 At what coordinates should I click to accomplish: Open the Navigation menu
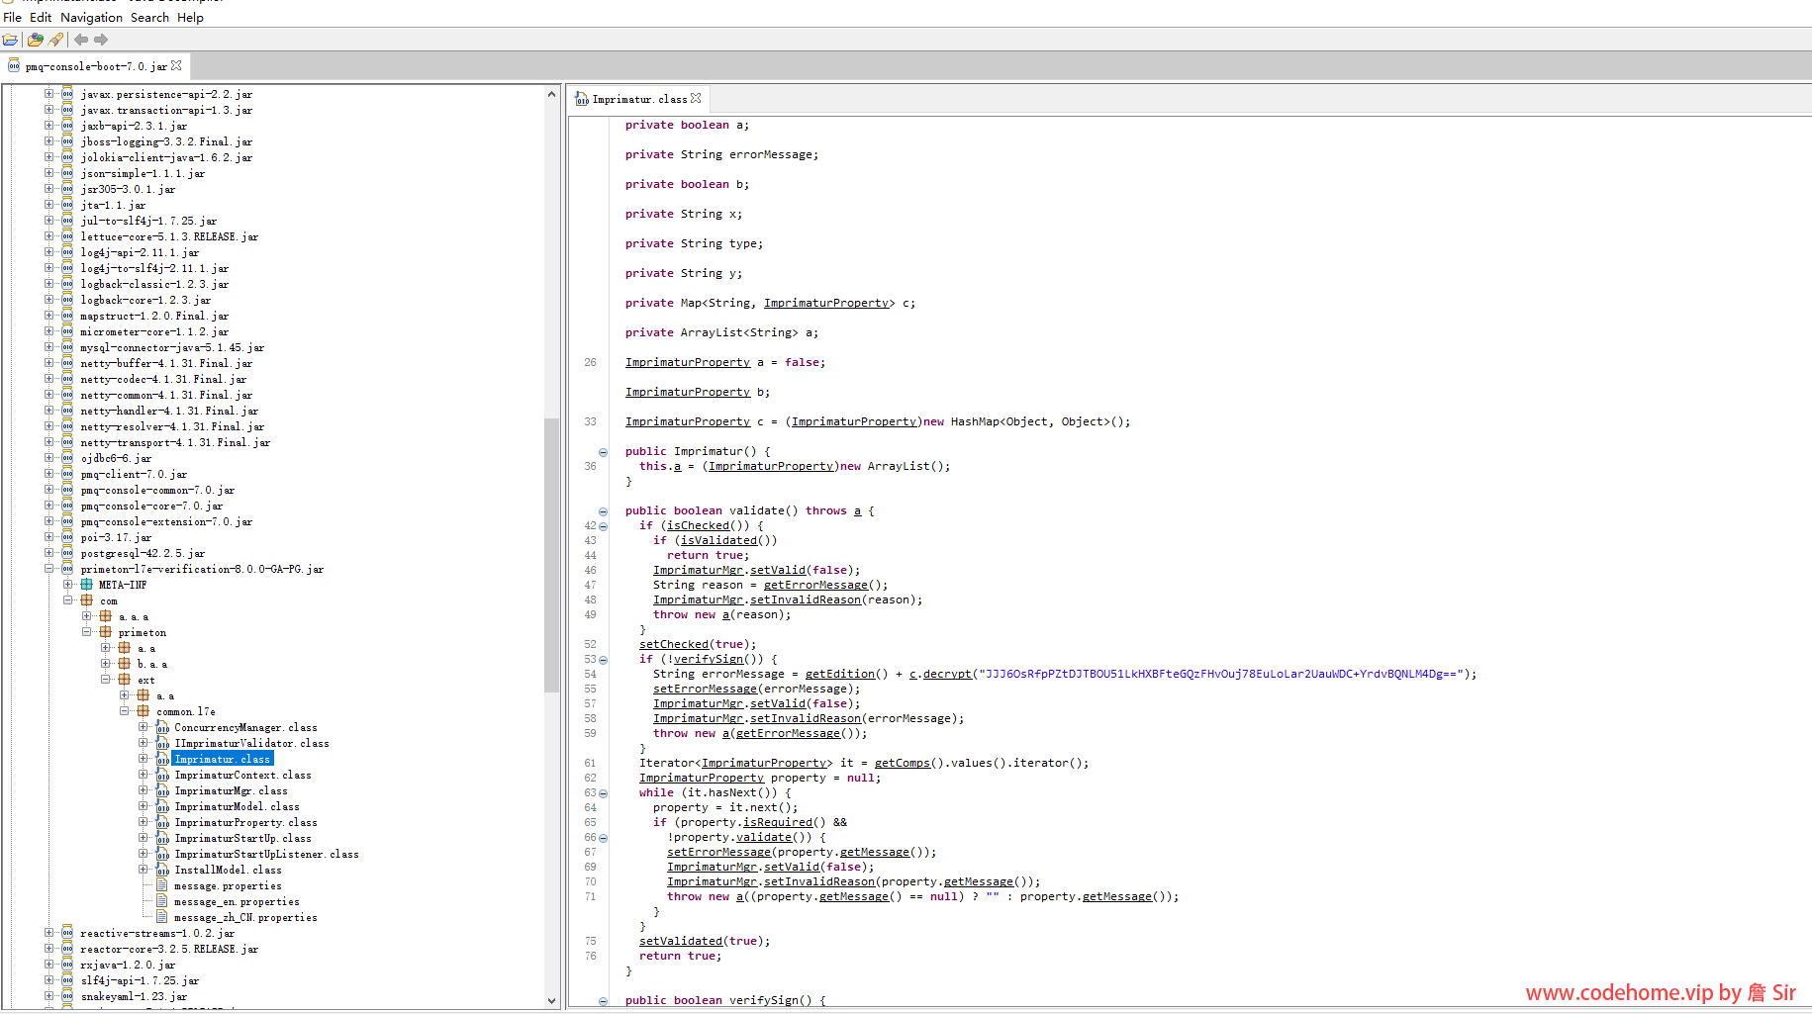click(x=91, y=17)
